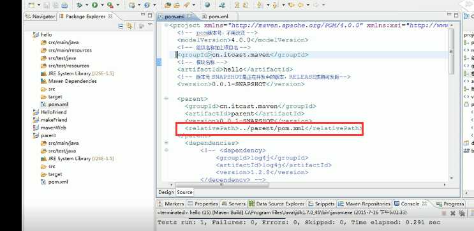
Task: Select the HelloFriend project
Action: pyautogui.click(x=50, y=112)
